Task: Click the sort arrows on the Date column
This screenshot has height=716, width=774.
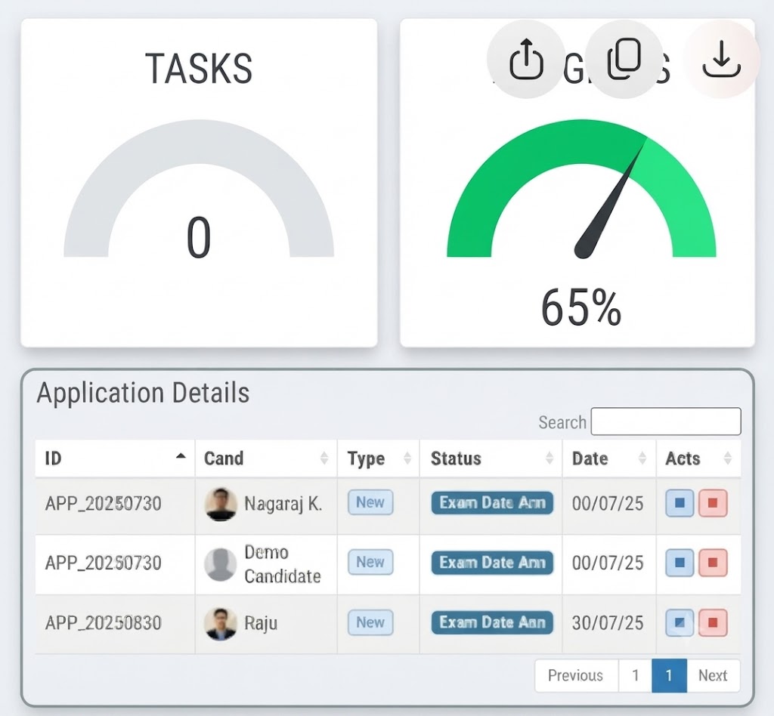Action: 642,458
